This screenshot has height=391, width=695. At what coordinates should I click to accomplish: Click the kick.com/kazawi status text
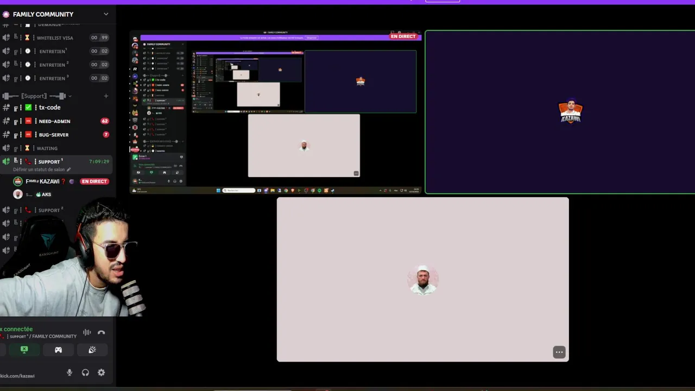click(x=17, y=376)
